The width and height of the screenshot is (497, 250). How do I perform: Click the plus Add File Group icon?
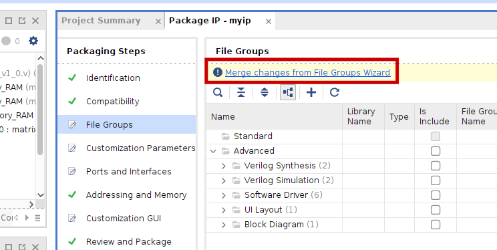[311, 92]
